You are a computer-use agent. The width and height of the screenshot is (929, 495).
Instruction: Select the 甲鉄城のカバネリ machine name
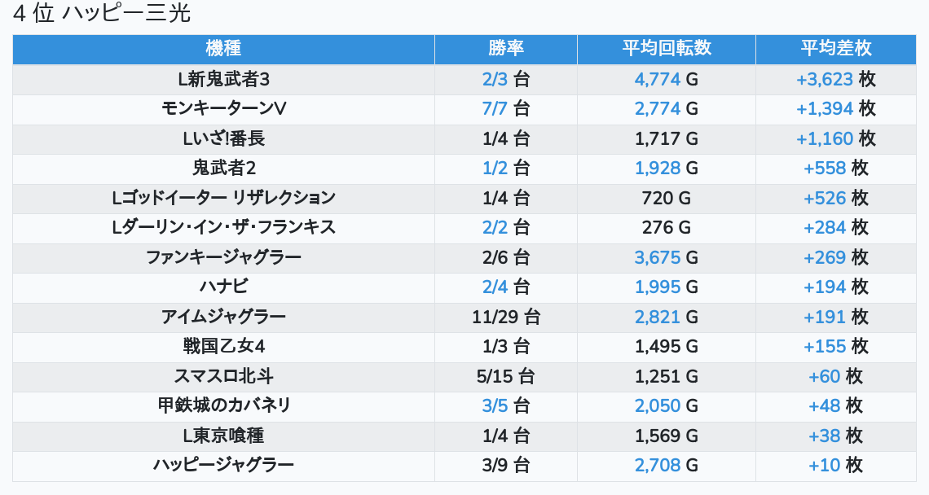[x=223, y=405]
